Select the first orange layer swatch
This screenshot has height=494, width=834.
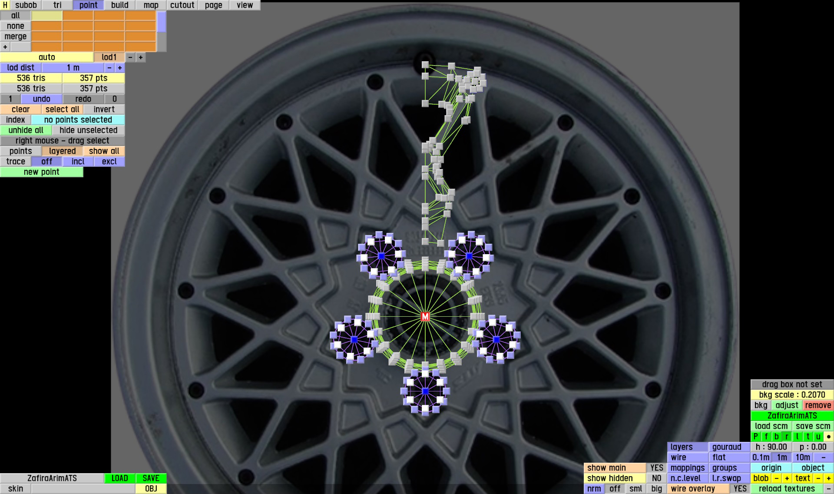78,16
